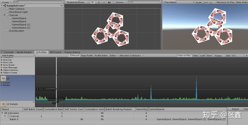Click the UI Details module icon
Viewport: 248px width, 125px height.
pyautogui.click(x=3, y=104)
